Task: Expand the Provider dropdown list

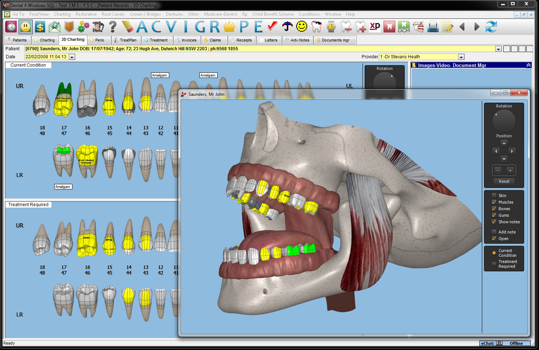Action: click(x=461, y=57)
